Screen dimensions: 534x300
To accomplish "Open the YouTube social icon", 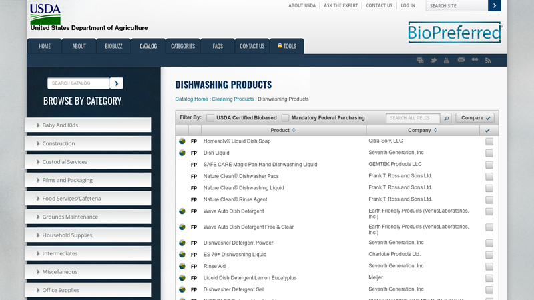I will pyautogui.click(x=446, y=60).
